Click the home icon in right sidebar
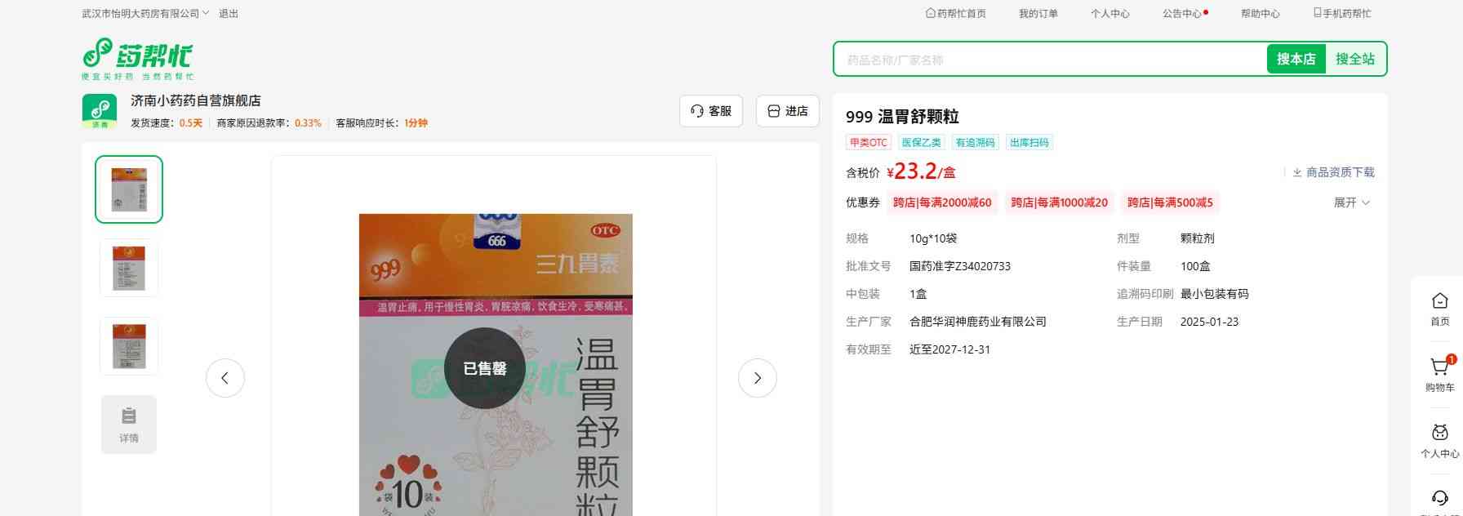 point(1439,302)
